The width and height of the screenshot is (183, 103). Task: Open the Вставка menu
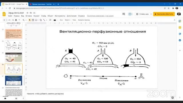[29, 16]
